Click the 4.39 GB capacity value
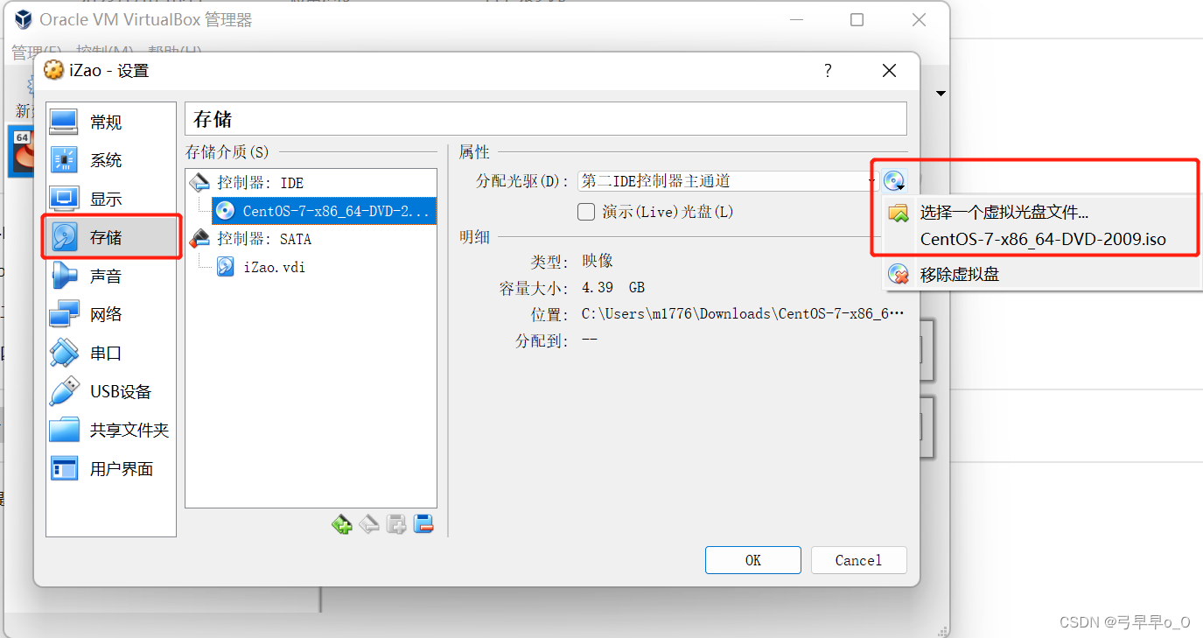The image size is (1203, 638). [613, 287]
